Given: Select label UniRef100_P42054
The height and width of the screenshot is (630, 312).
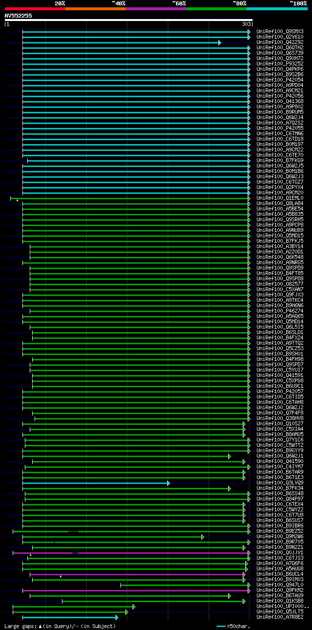Looking at the screenshot, I should coord(280,80).
